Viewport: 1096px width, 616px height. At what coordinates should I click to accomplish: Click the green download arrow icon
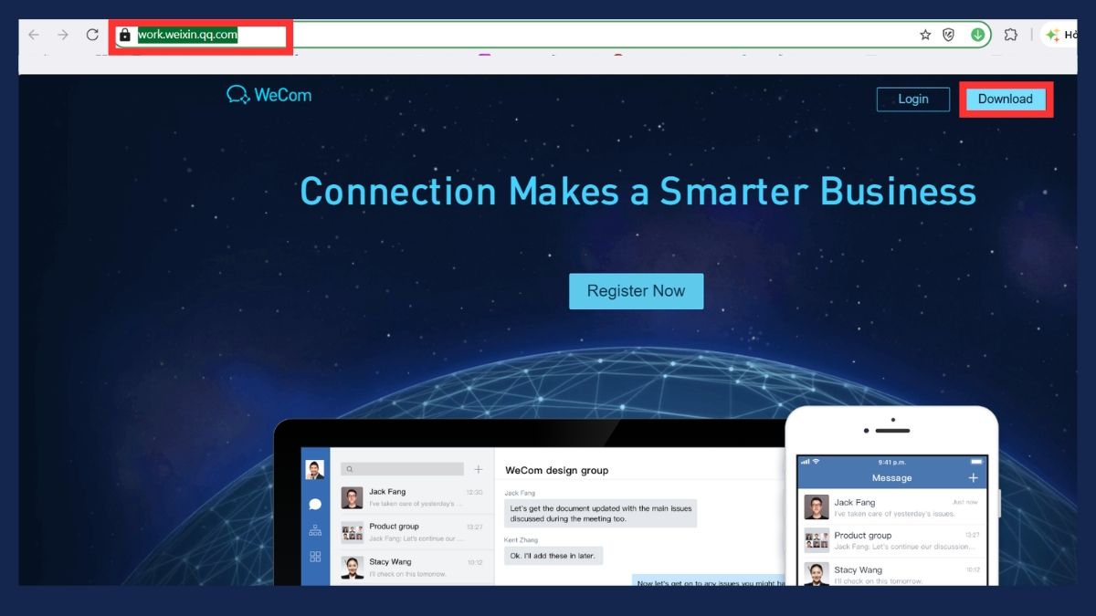point(977,35)
